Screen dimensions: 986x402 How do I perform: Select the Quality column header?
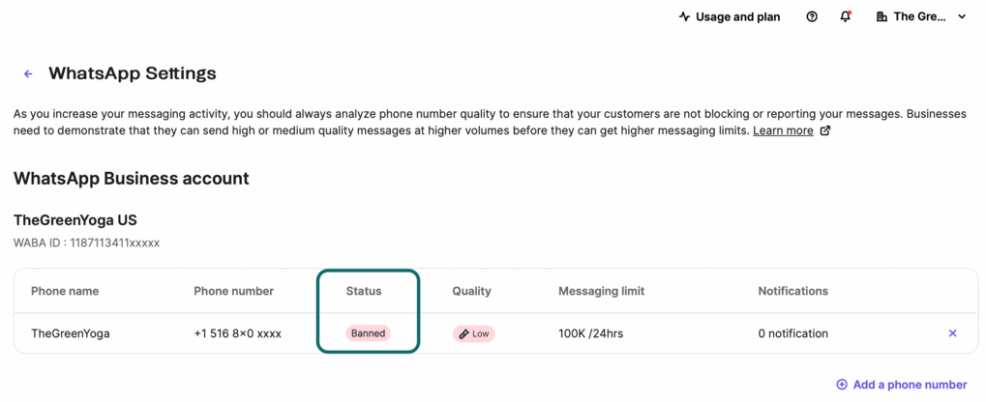click(x=471, y=291)
